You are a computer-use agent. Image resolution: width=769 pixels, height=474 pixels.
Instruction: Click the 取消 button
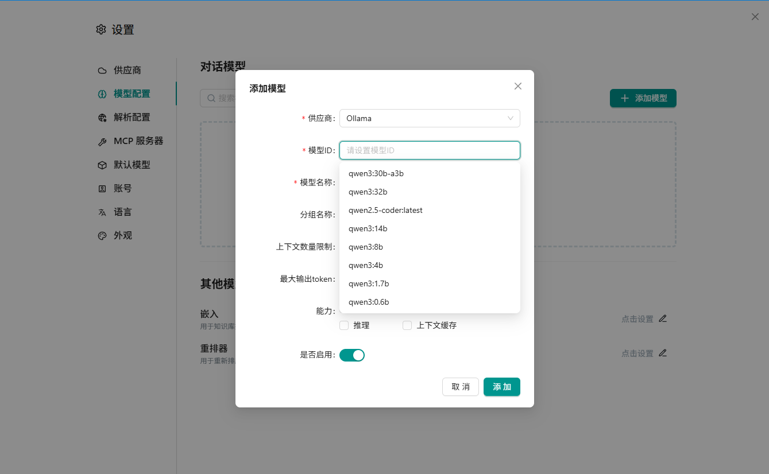(x=461, y=387)
